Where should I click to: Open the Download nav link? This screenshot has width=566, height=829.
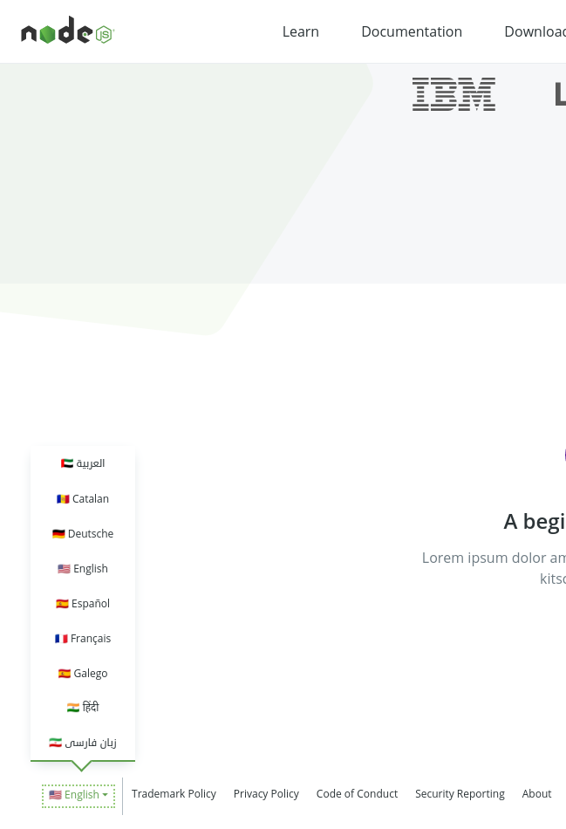[x=535, y=31]
